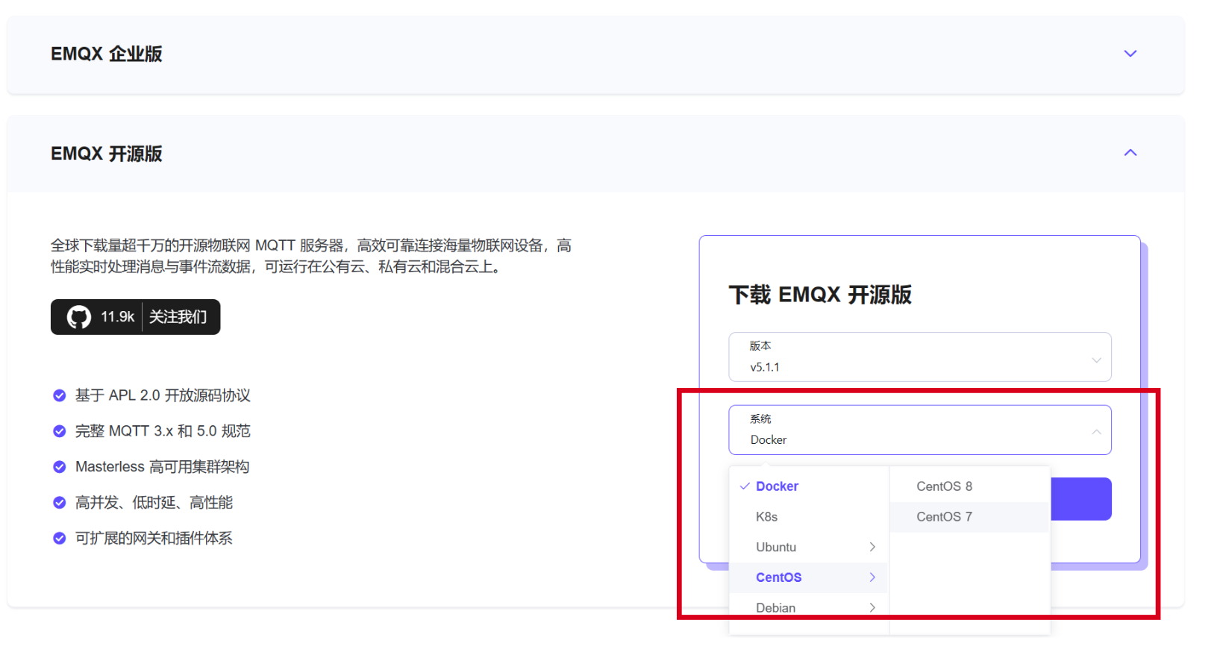Select K8s in the system list
Viewport: 1223px width, 658px height.
(809, 517)
